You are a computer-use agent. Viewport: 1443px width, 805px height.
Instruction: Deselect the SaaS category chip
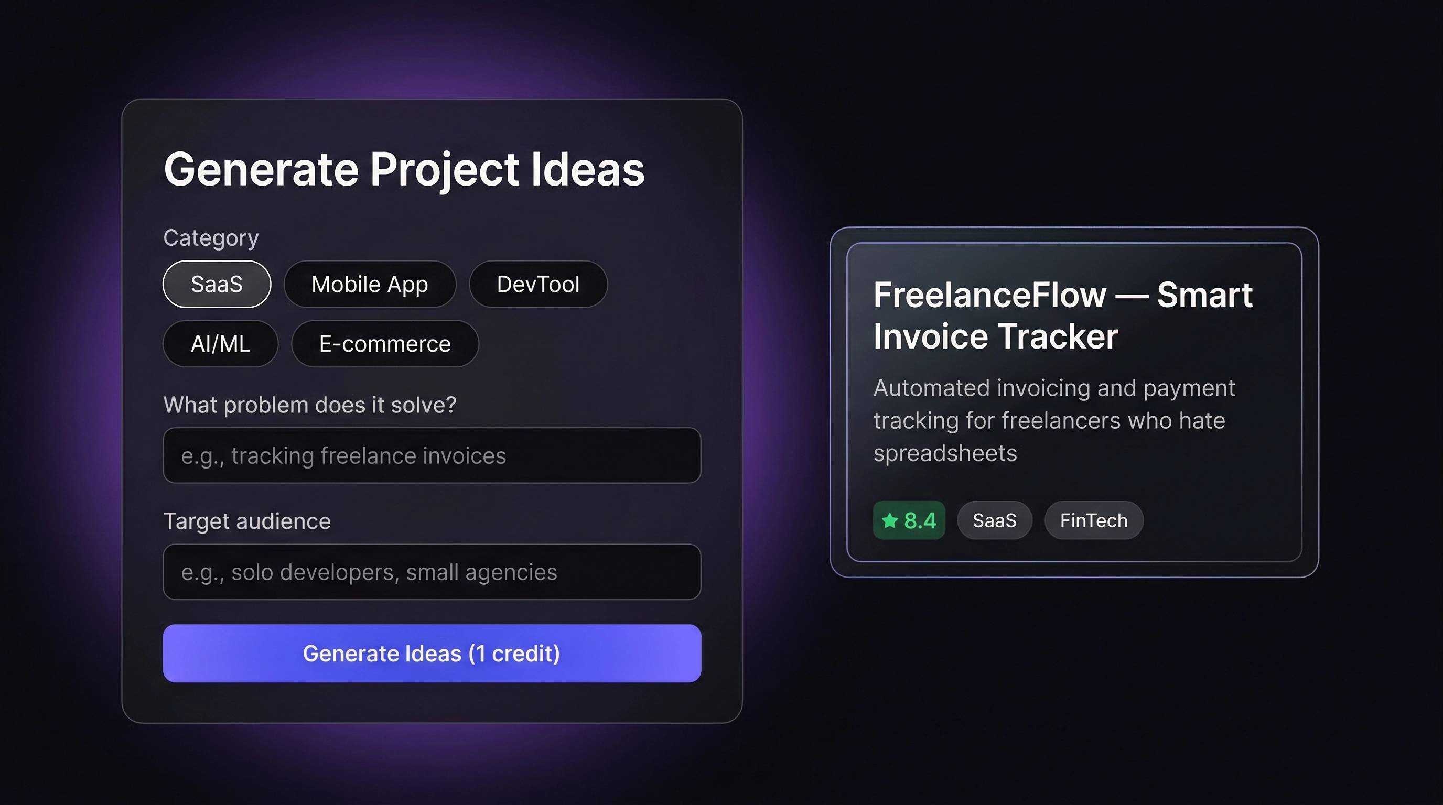click(217, 285)
